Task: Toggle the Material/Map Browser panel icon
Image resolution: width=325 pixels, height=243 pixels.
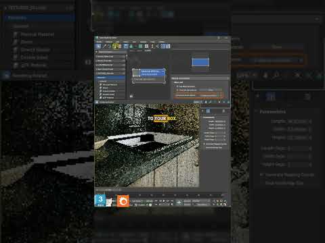Action: click(x=163, y=46)
